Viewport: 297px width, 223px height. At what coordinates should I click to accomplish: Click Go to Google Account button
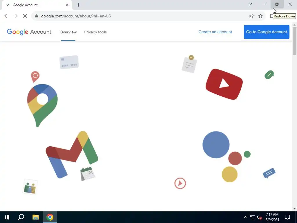[267, 32]
